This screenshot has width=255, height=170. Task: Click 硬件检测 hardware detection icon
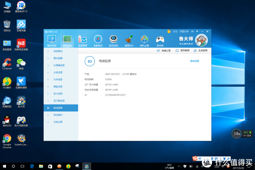coord(67,40)
